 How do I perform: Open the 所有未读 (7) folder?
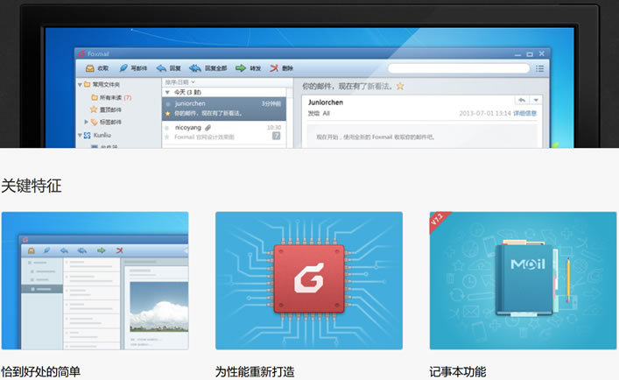tap(111, 97)
